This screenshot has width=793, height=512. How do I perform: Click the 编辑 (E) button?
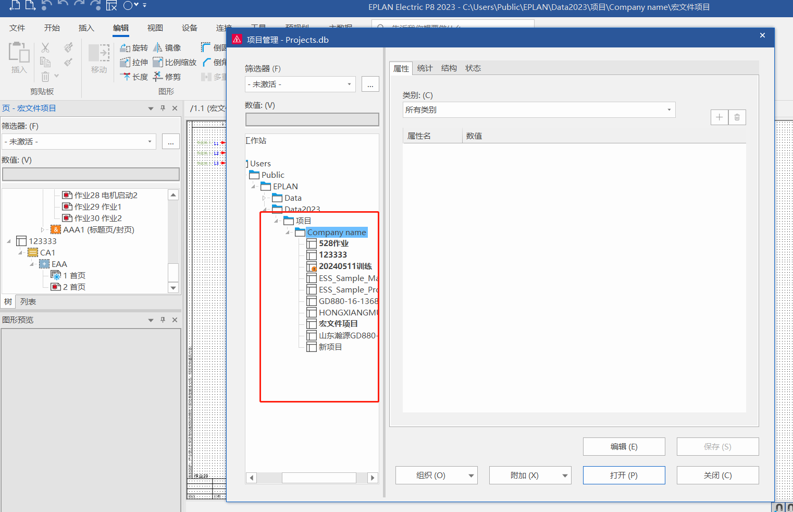pyautogui.click(x=624, y=447)
